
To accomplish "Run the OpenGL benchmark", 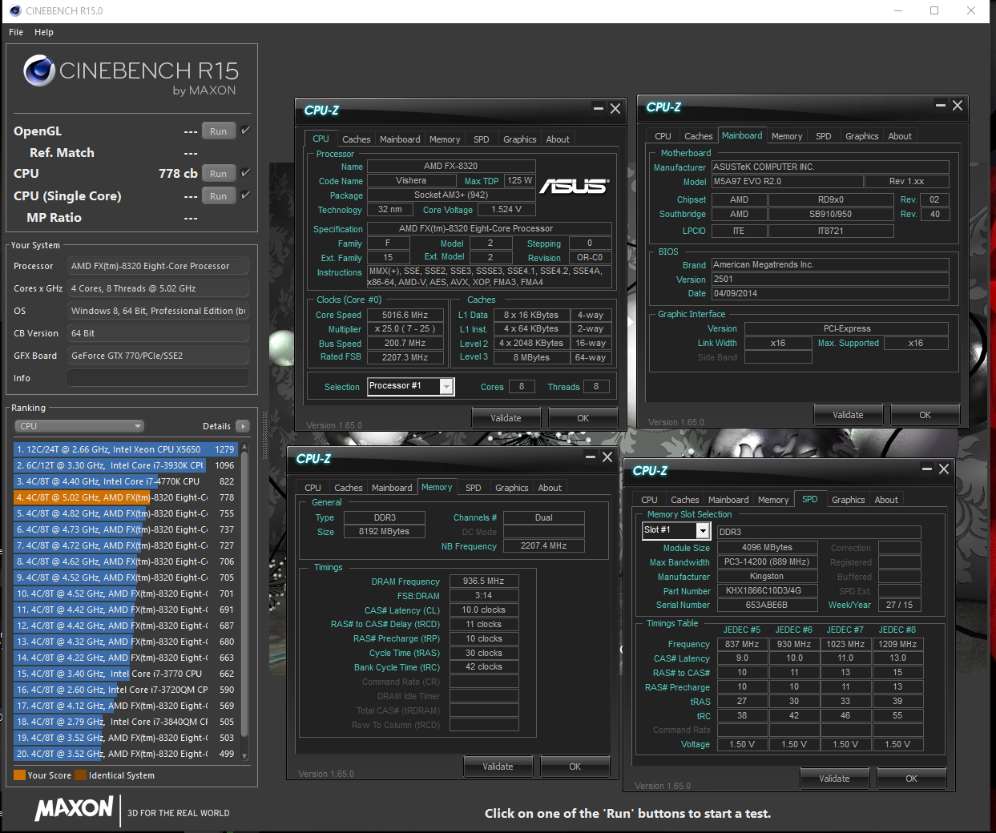I will tap(219, 131).
